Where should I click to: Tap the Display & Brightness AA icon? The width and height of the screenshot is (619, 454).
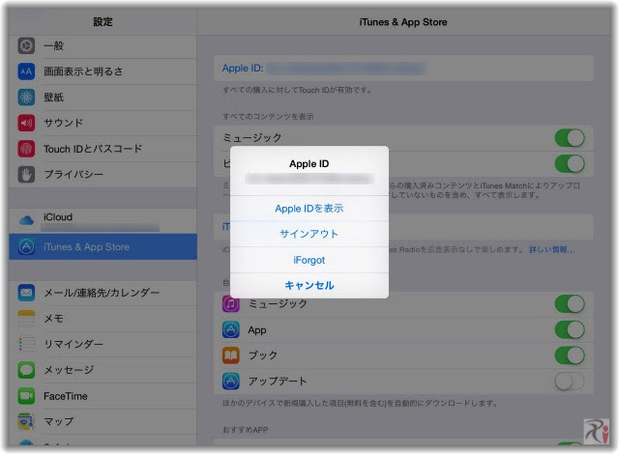[x=26, y=71]
